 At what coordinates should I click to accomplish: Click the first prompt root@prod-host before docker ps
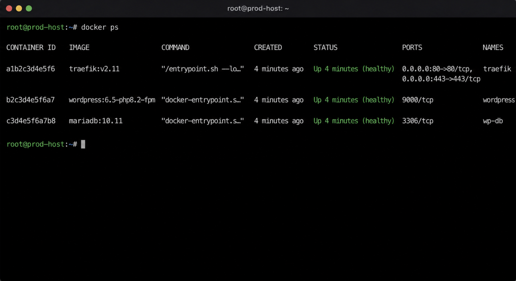pyautogui.click(x=36, y=27)
